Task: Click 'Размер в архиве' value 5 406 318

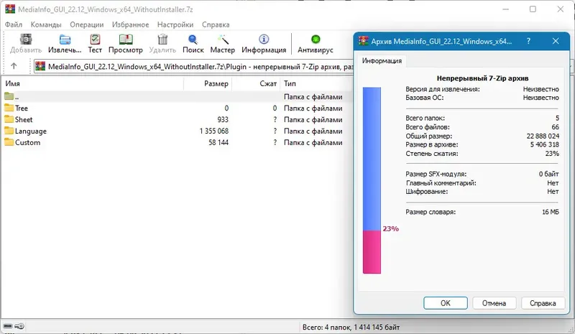Action: pos(545,145)
